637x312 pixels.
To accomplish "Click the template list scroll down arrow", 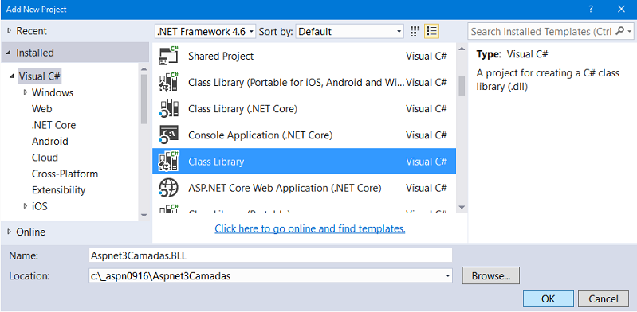I will coord(462,207).
